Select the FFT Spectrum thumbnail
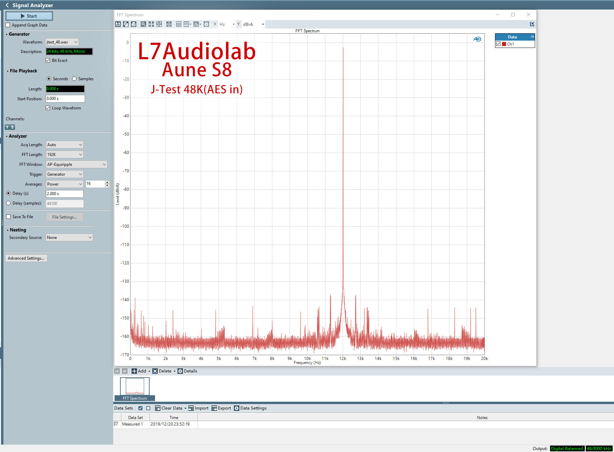The height and width of the screenshot is (452, 614). (x=135, y=389)
